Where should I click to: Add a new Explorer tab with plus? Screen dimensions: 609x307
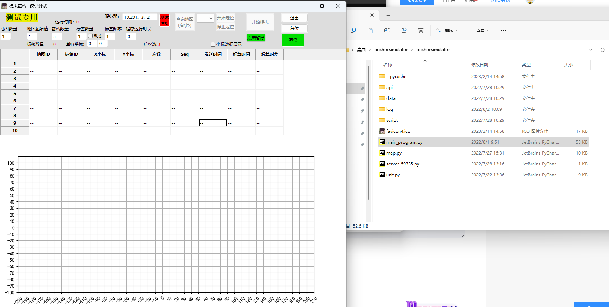point(388,15)
